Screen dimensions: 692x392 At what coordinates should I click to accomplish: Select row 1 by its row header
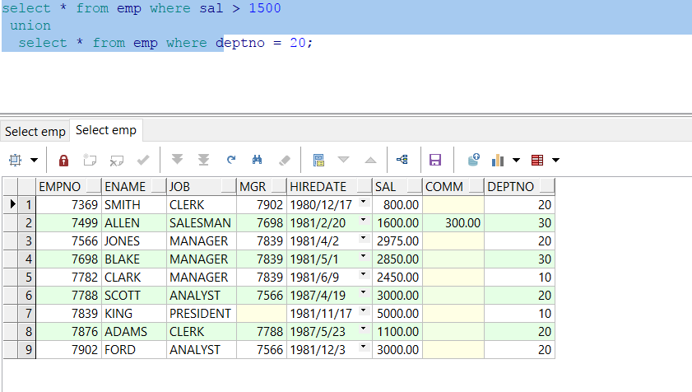coord(27,204)
